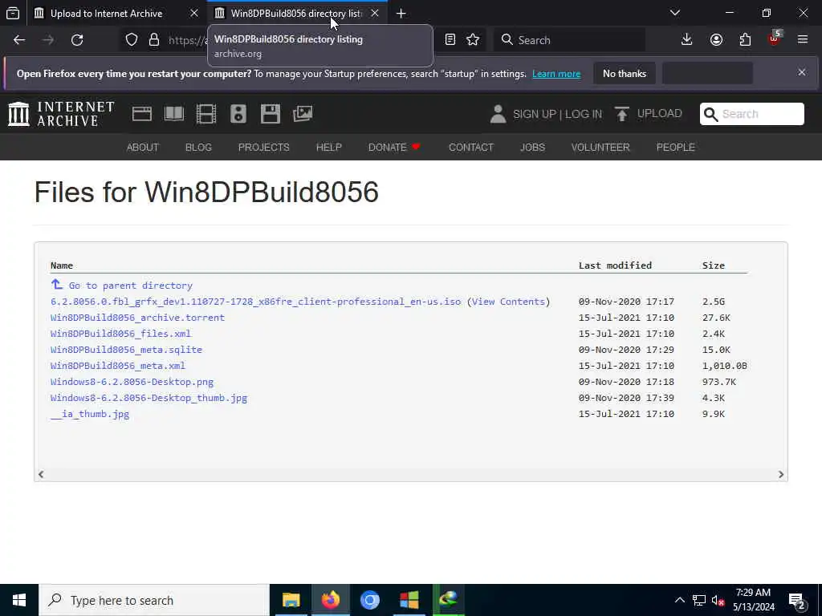The width and height of the screenshot is (822, 616).
Task: Open Firefox View icon at top-left
Action: point(13,13)
